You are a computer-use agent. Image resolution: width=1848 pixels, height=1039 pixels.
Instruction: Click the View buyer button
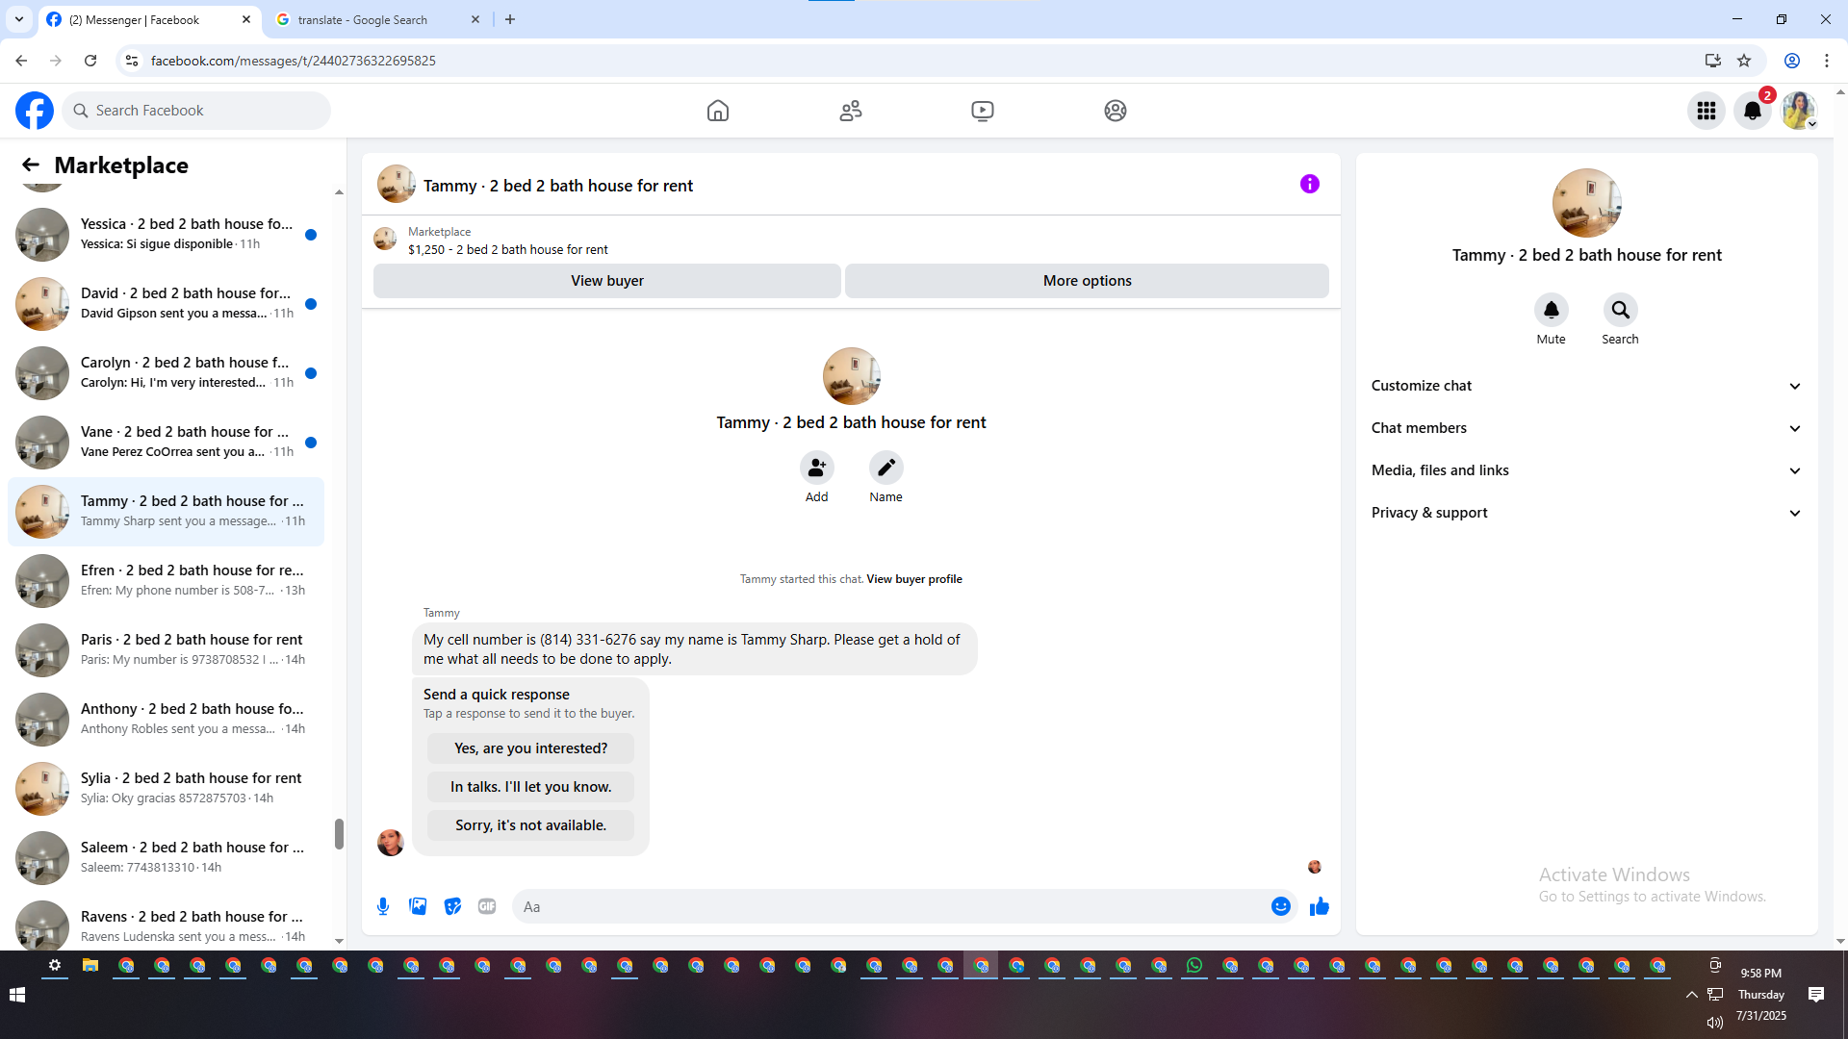pos(606,281)
